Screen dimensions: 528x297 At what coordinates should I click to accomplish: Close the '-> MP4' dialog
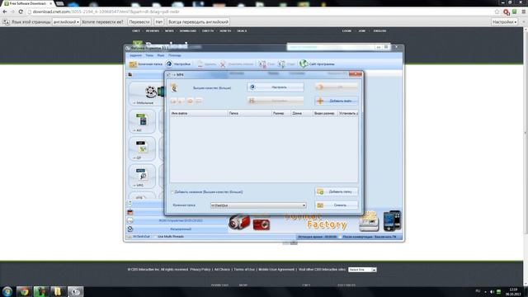356,73
